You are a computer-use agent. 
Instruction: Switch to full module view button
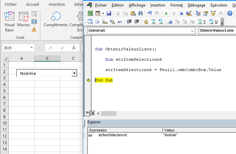point(93,113)
